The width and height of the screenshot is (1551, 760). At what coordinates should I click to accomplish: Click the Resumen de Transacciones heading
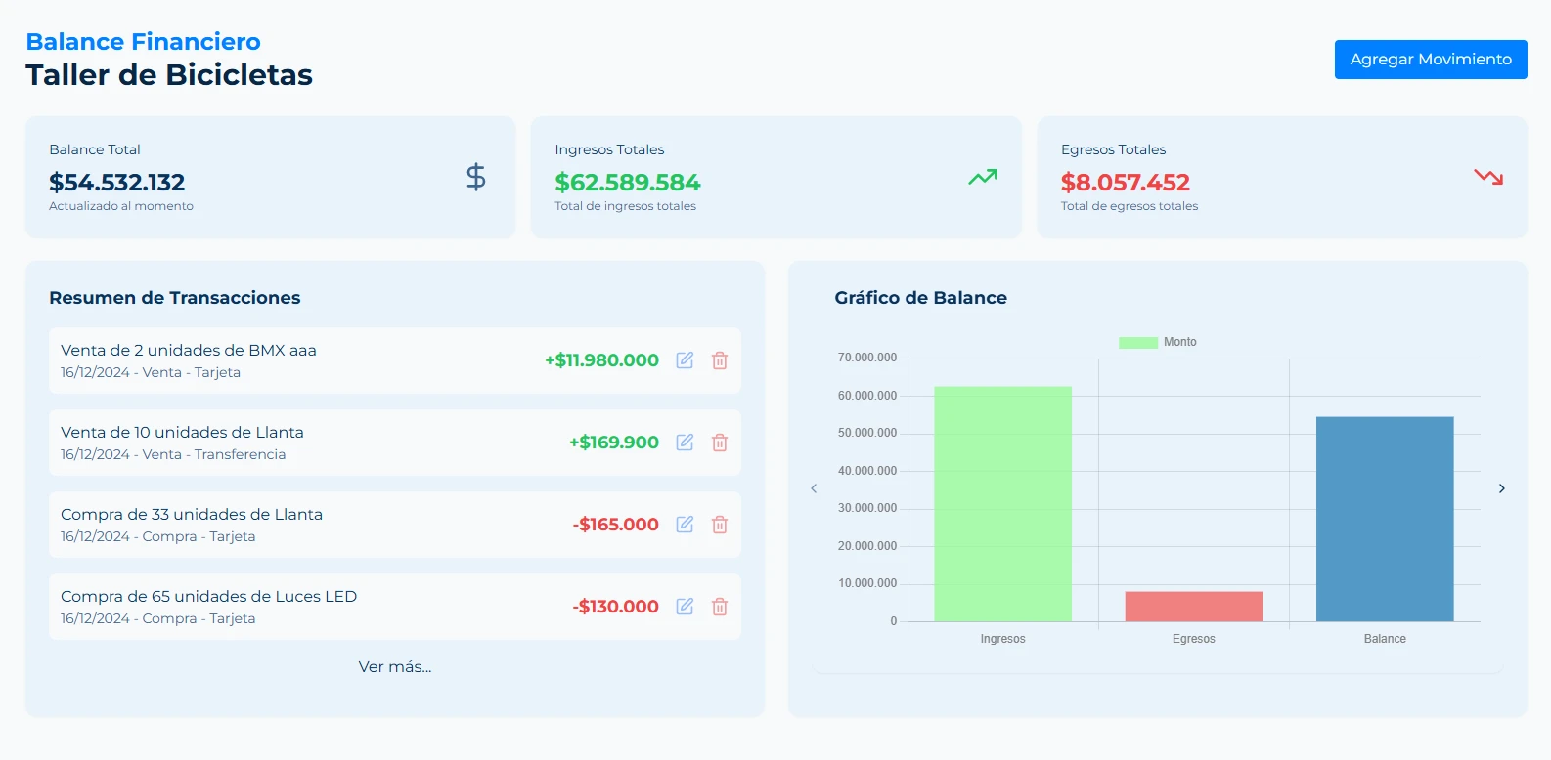click(175, 298)
